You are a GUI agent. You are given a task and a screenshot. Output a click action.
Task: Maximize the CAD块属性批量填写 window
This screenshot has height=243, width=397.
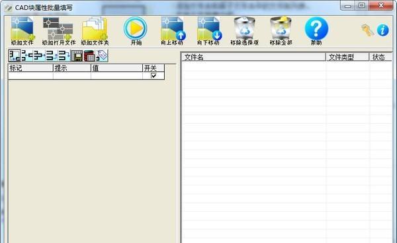[x=362, y=5]
